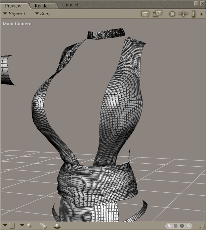Click the tracking mode sphere icon
Screen dimensions: 206x230
pos(29,225)
